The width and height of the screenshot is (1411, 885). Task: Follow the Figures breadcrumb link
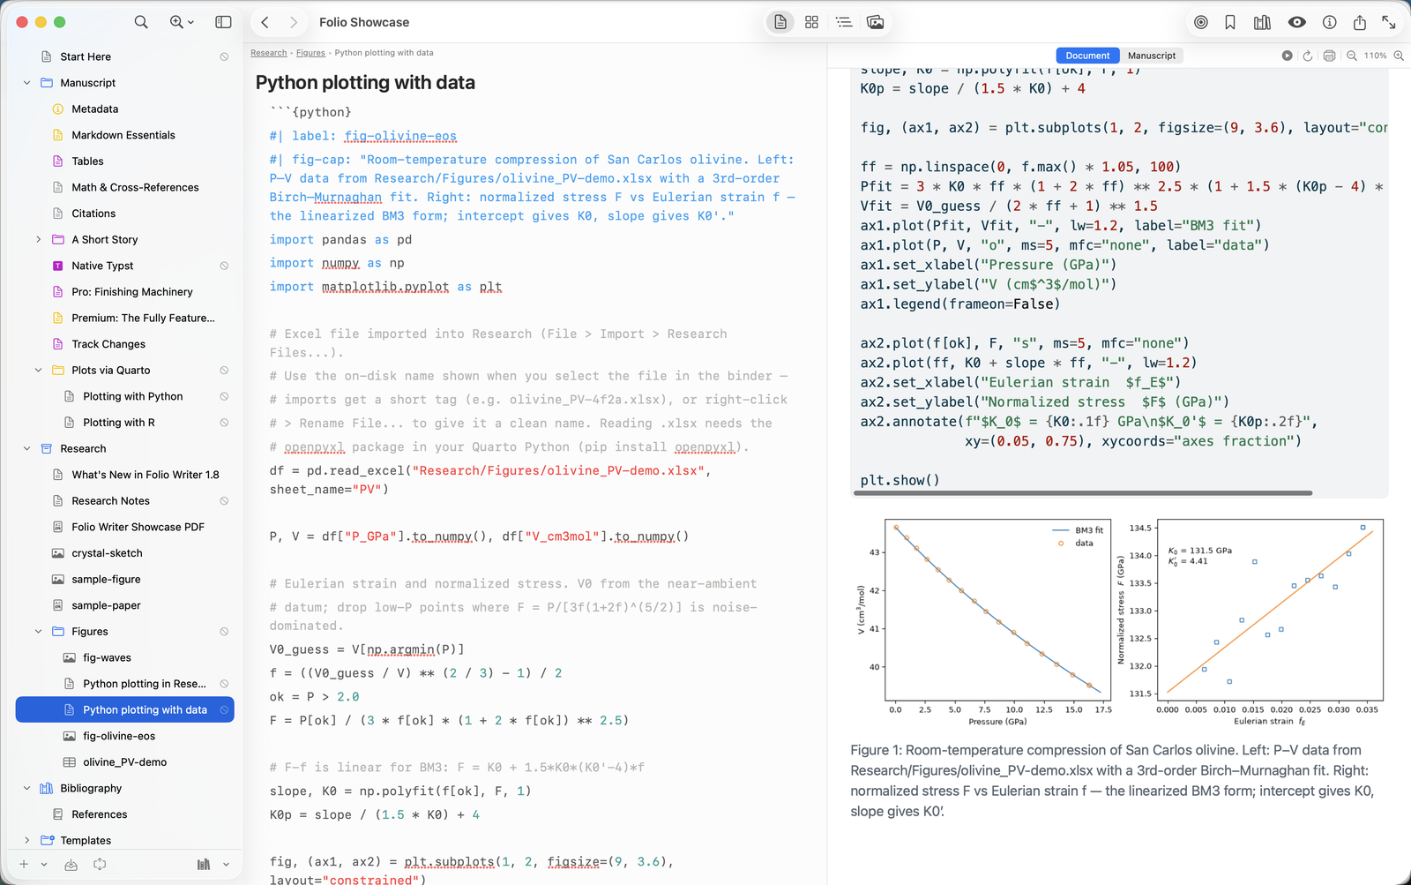tap(310, 53)
